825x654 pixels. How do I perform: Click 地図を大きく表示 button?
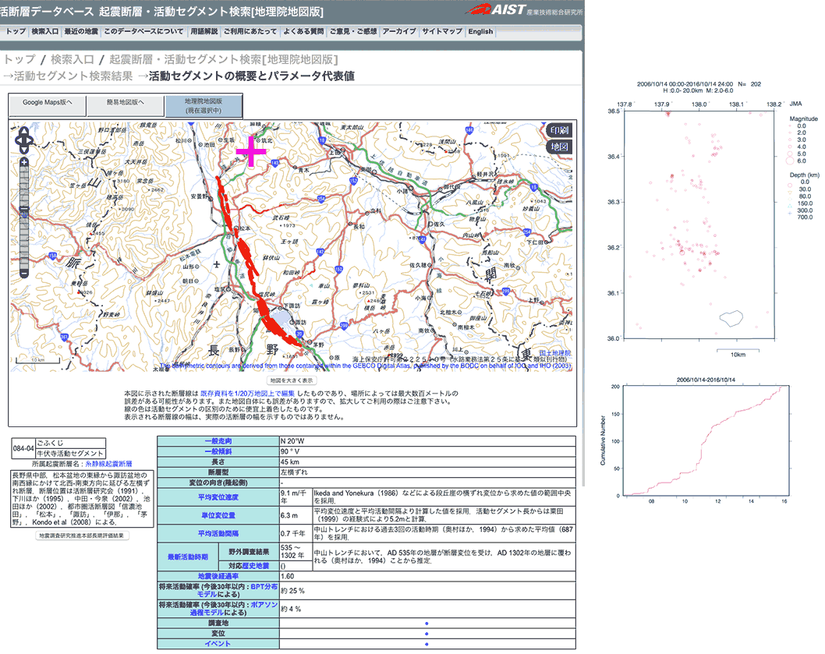click(x=292, y=380)
